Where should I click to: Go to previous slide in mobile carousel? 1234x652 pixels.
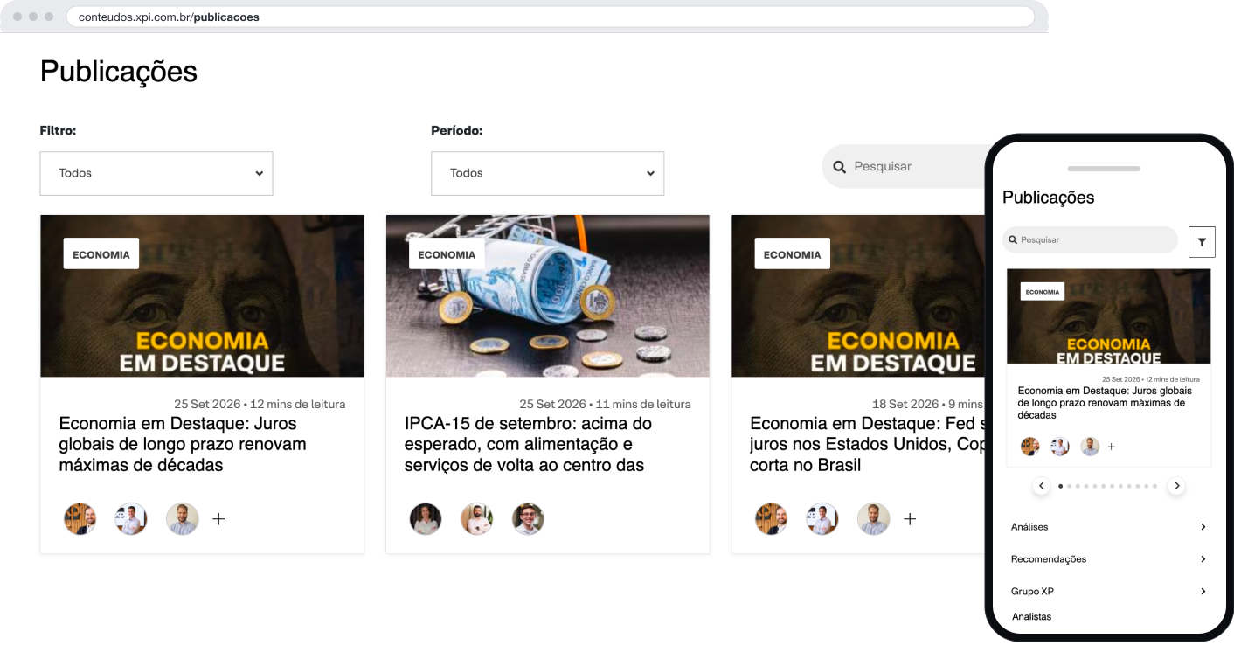click(x=1041, y=486)
